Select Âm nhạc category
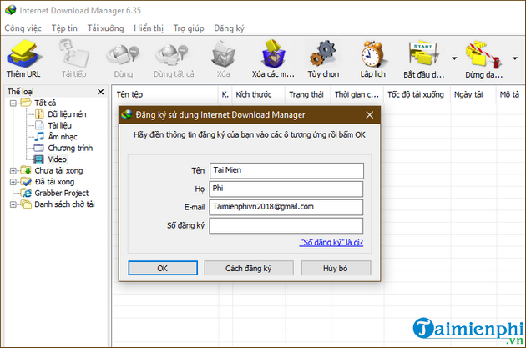 click(x=56, y=137)
